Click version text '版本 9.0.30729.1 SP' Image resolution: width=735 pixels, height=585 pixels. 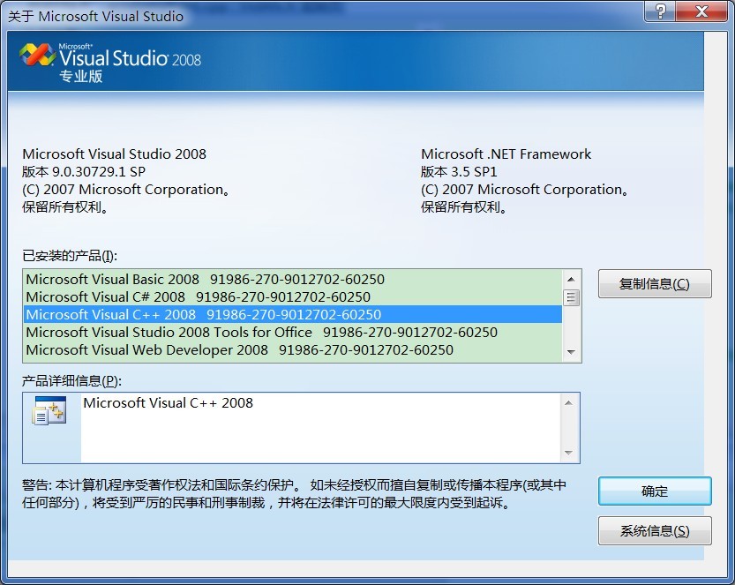[84, 171]
